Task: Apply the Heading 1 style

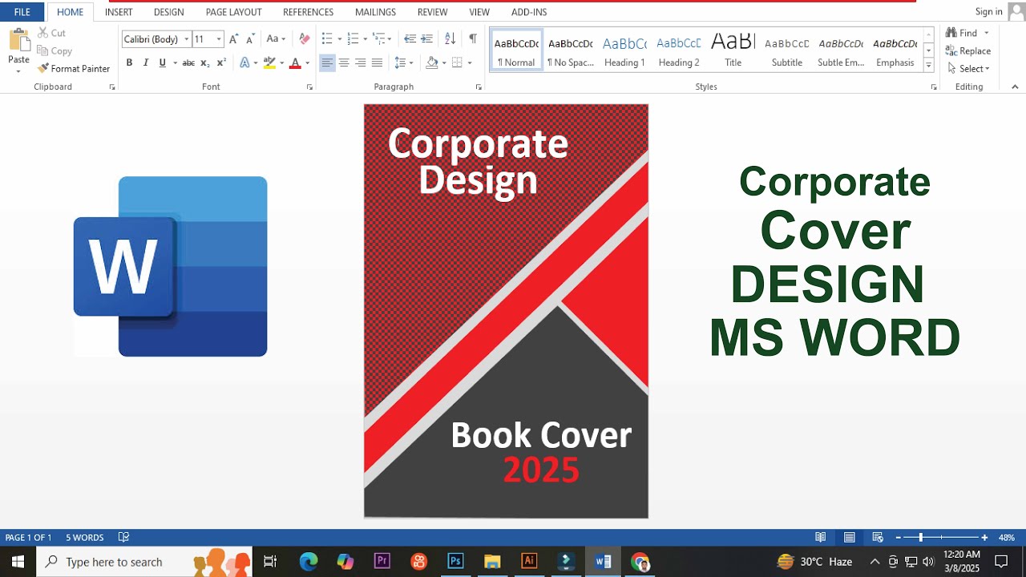Action: click(624, 50)
